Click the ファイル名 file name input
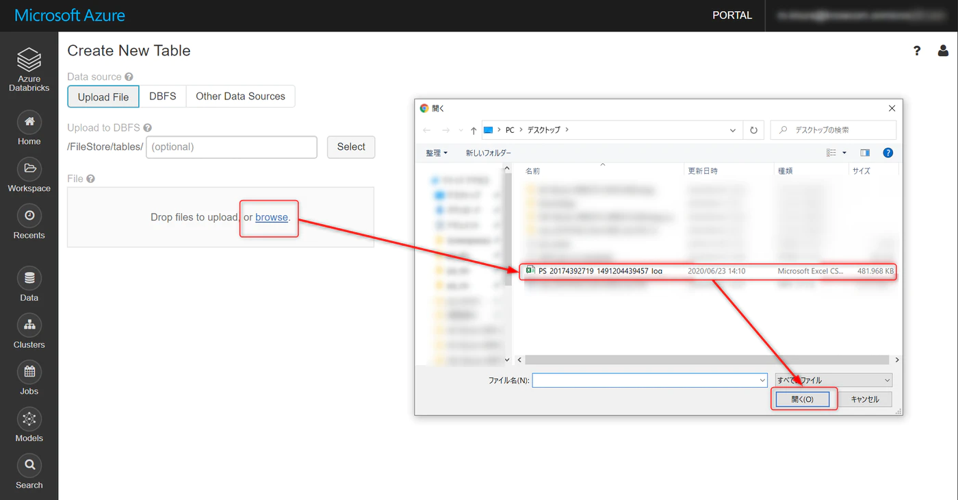The image size is (958, 500). pos(645,380)
